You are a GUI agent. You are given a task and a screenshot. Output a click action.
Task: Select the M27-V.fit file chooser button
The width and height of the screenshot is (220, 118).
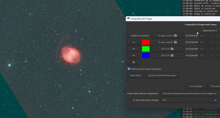click(x=167, y=49)
